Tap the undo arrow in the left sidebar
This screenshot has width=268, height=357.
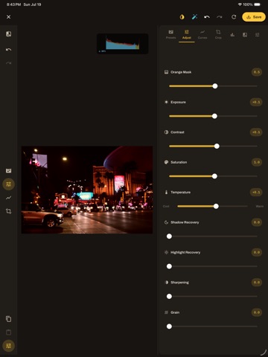(8, 50)
